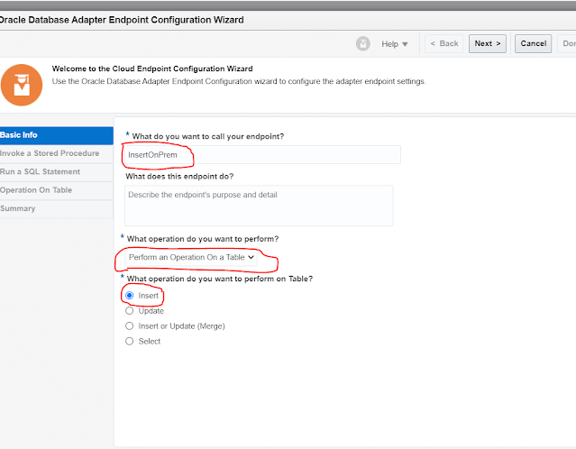
Task: Choose Insert or Update (Merge) option
Action: (129, 325)
